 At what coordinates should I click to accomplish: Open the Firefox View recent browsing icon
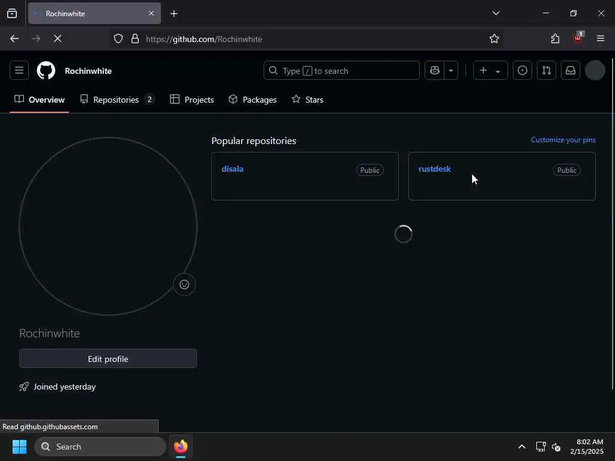[12, 13]
